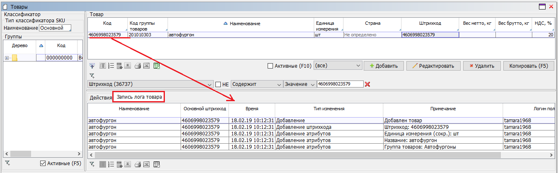
Task: Click the Редактировать button
Action: tap(433, 66)
